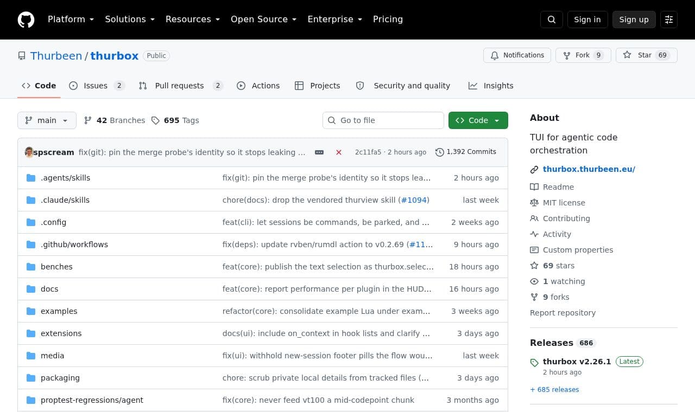
Task: Click the Go to file search field
Action: point(383,120)
